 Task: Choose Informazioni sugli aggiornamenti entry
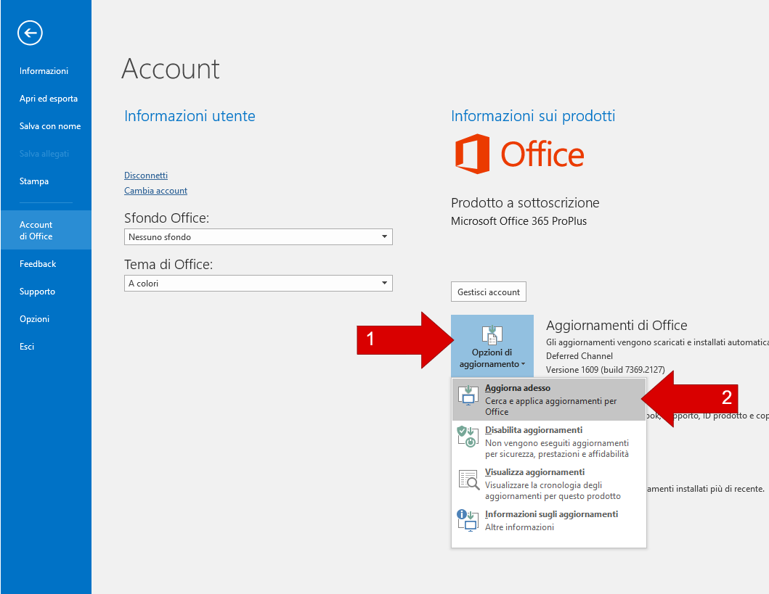(548, 521)
